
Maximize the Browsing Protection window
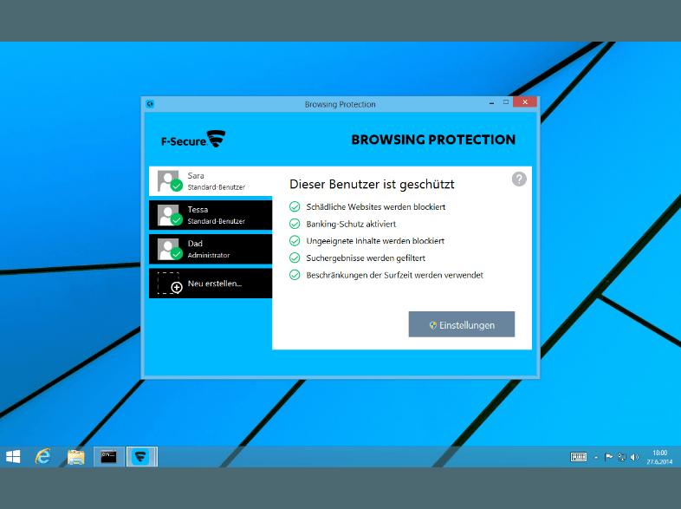click(506, 102)
